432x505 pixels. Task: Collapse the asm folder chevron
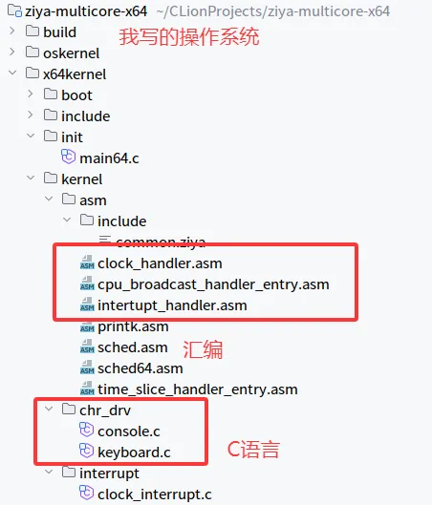point(49,199)
